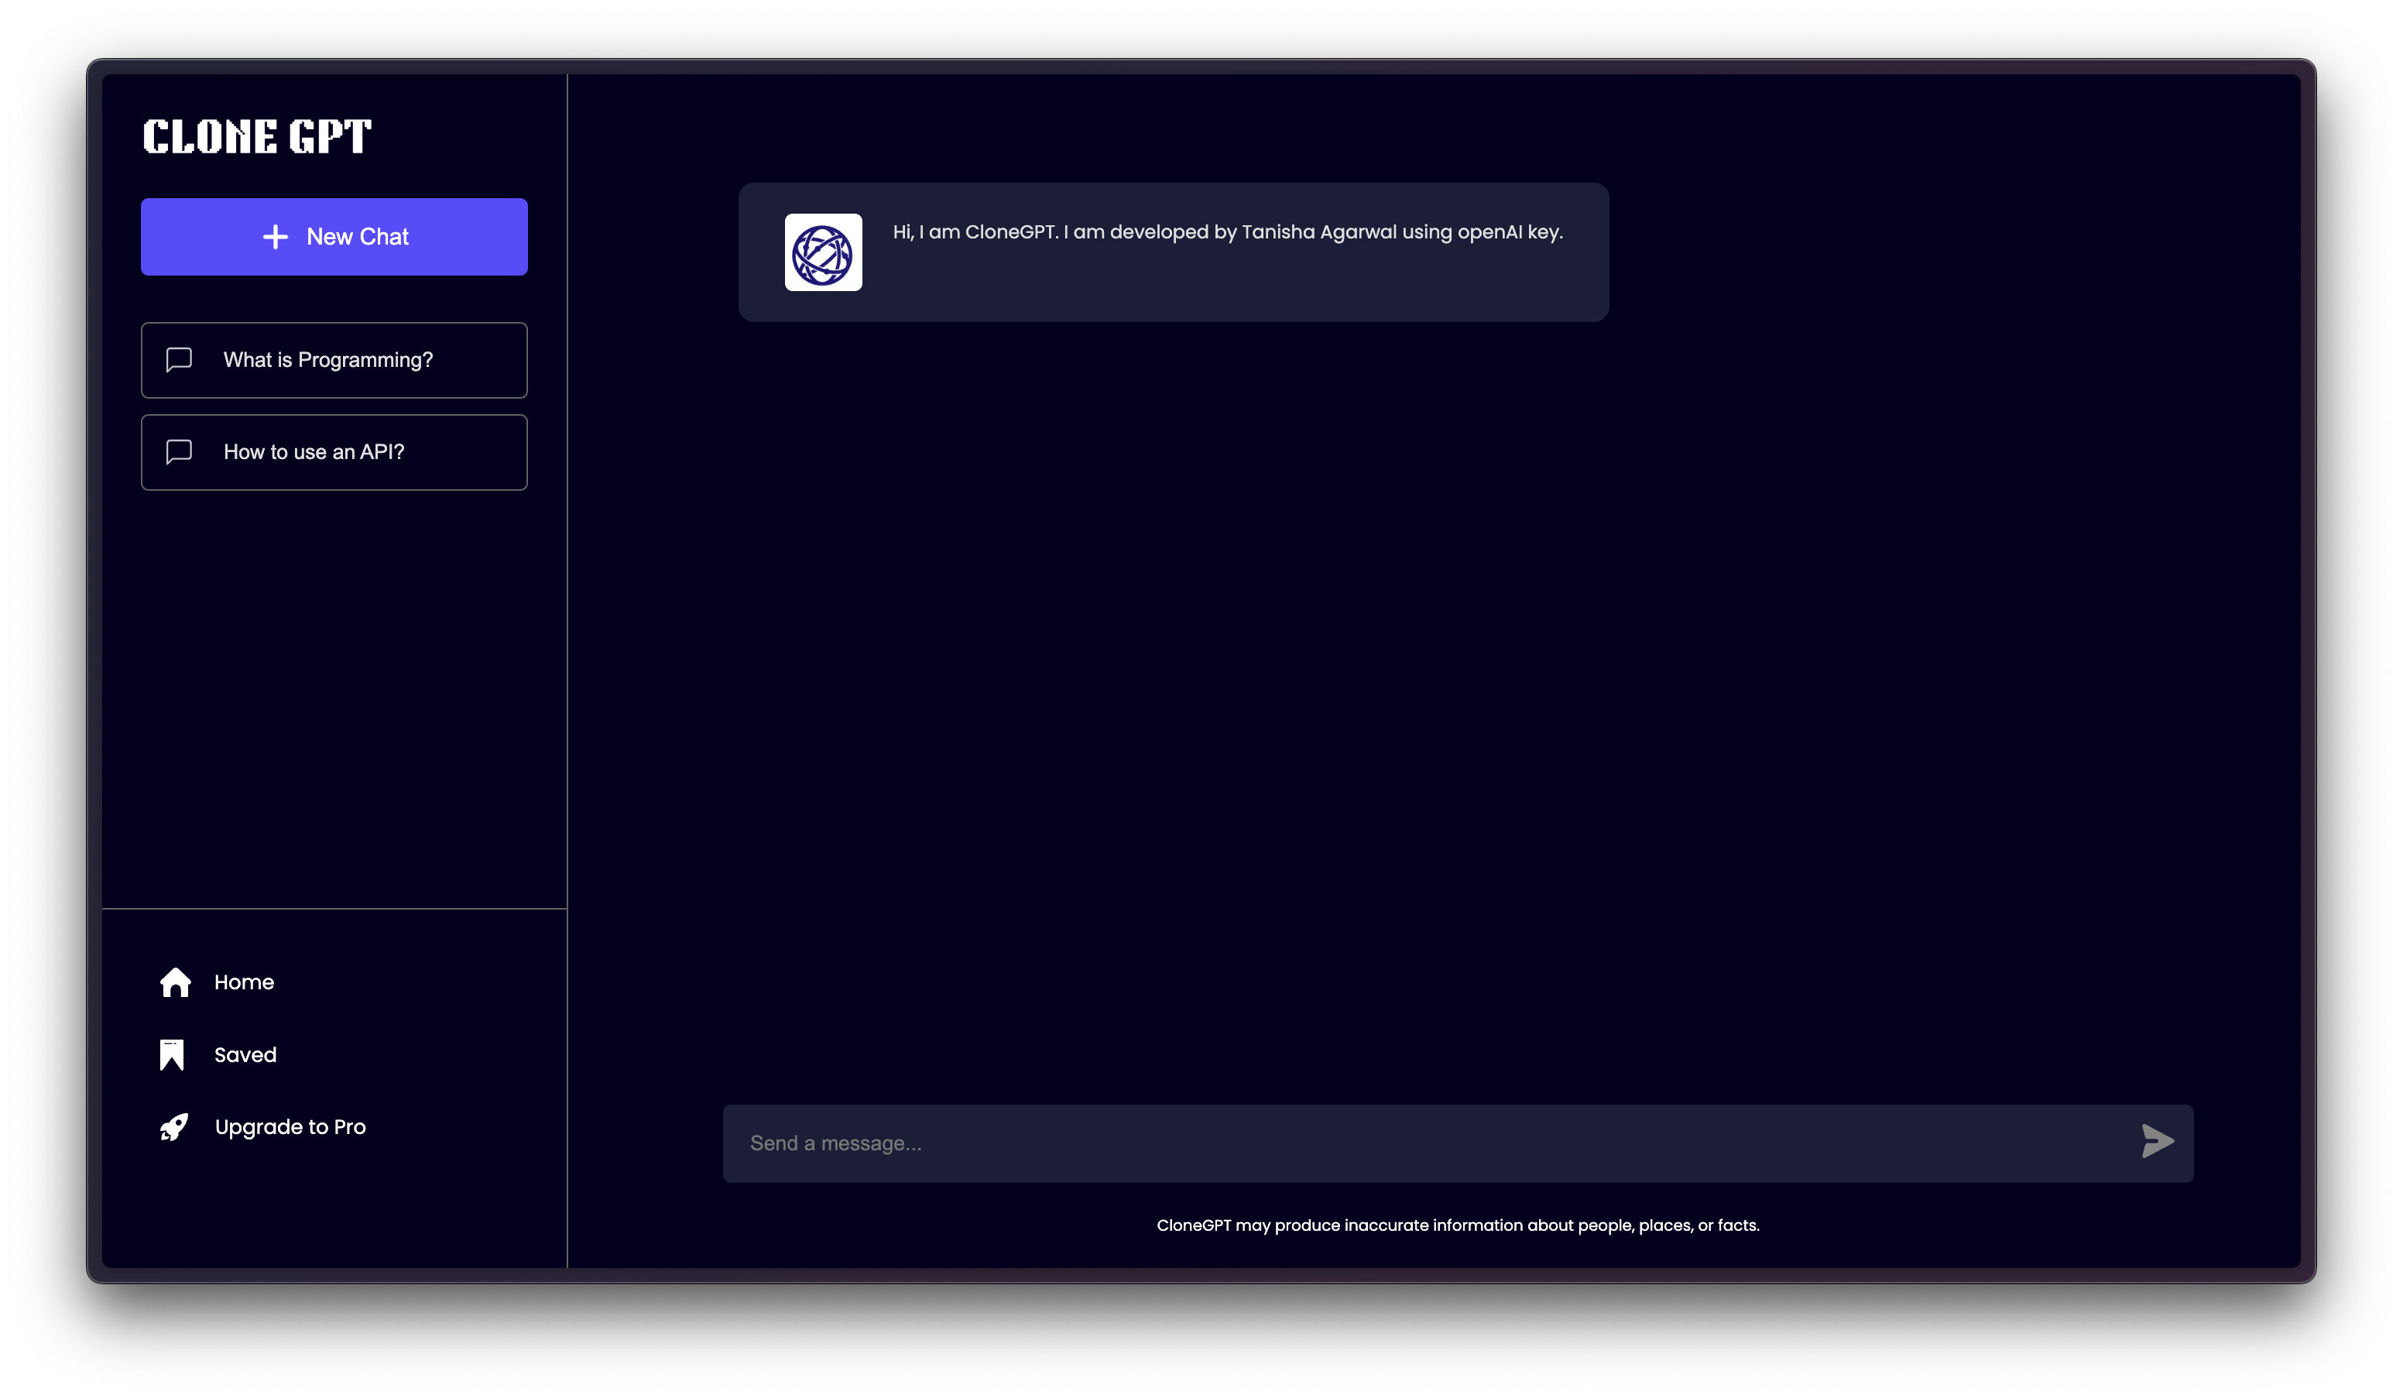Click the CloneGPT avatar logo in chat

point(823,252)
